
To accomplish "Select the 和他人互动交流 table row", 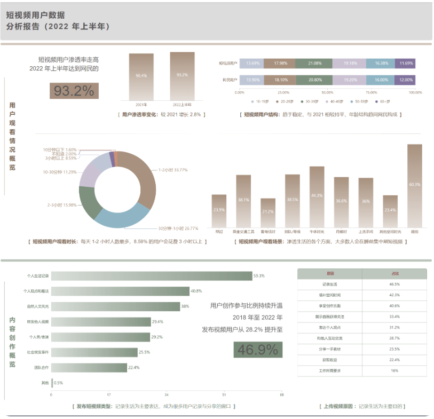I will click(362, 338).
